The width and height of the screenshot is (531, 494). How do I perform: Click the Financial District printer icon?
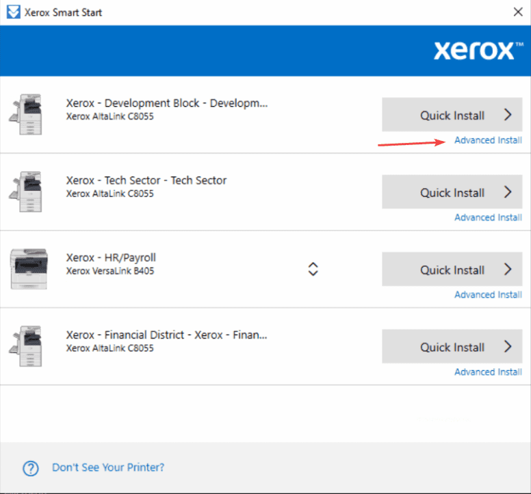[x=26, y=347]
